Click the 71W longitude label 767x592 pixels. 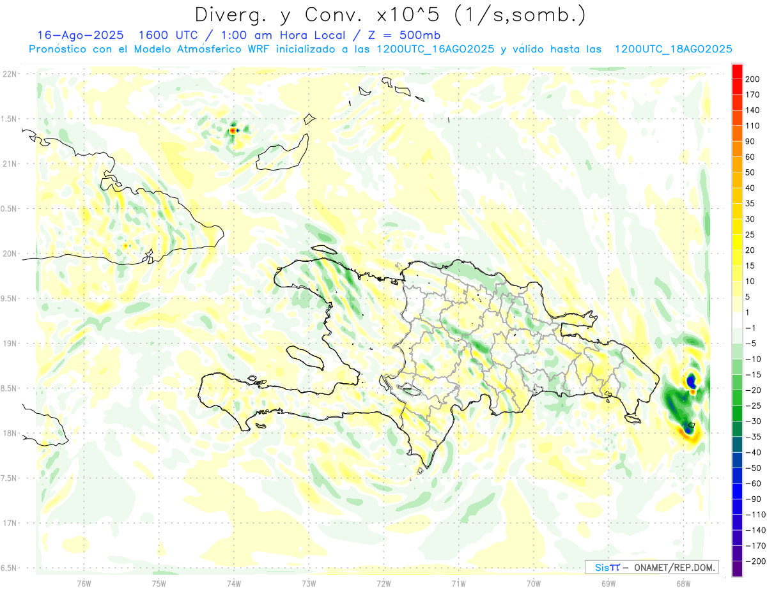(x=458, y=583)
